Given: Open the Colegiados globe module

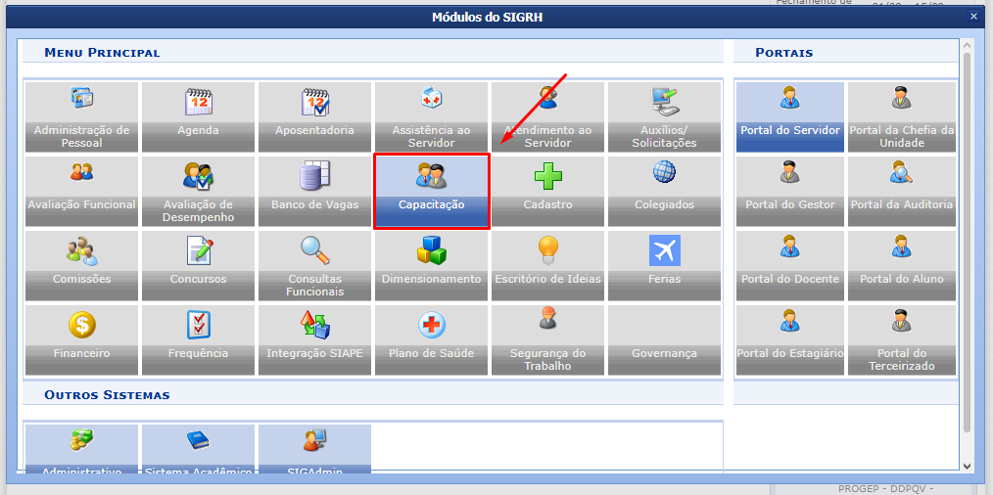Looking at the screenshot, I should tap(664, 191).
